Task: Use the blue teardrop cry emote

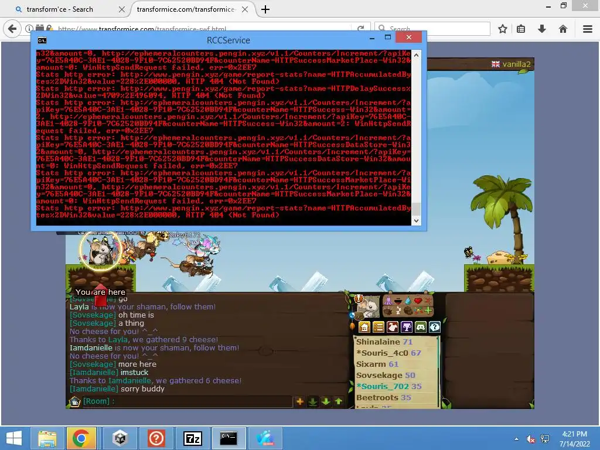Action: (x=408, y=301)
